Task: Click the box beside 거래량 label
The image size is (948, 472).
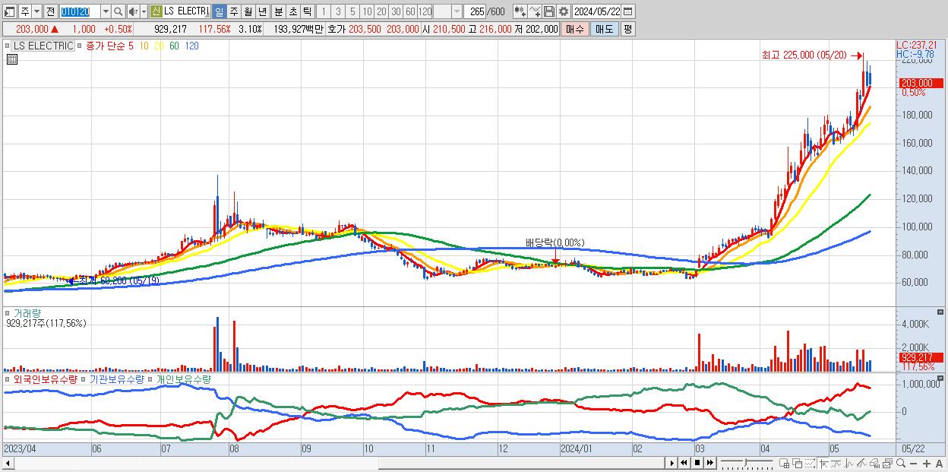Action: click(x=8, y=312)
